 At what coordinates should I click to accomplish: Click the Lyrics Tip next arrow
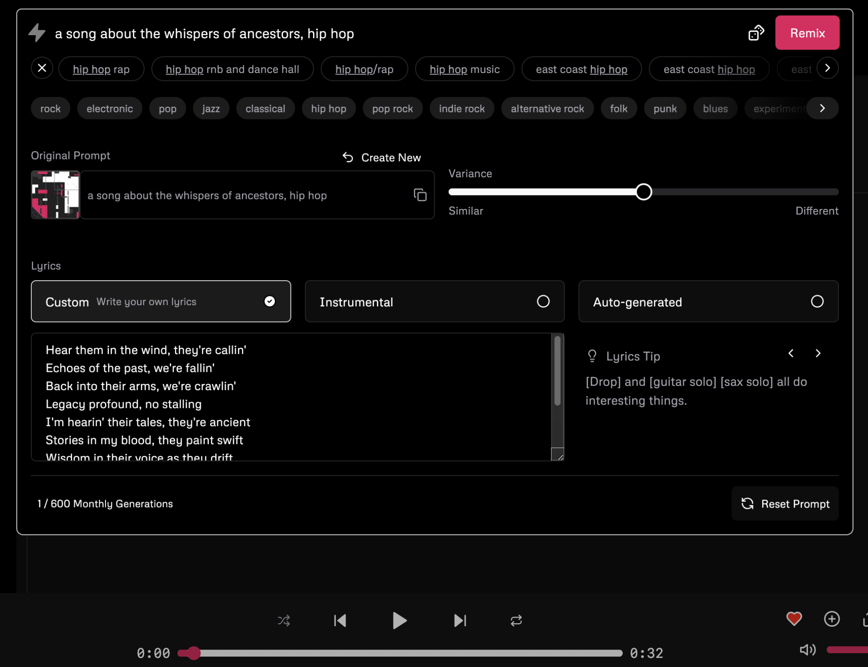click(x=817, y=354)
